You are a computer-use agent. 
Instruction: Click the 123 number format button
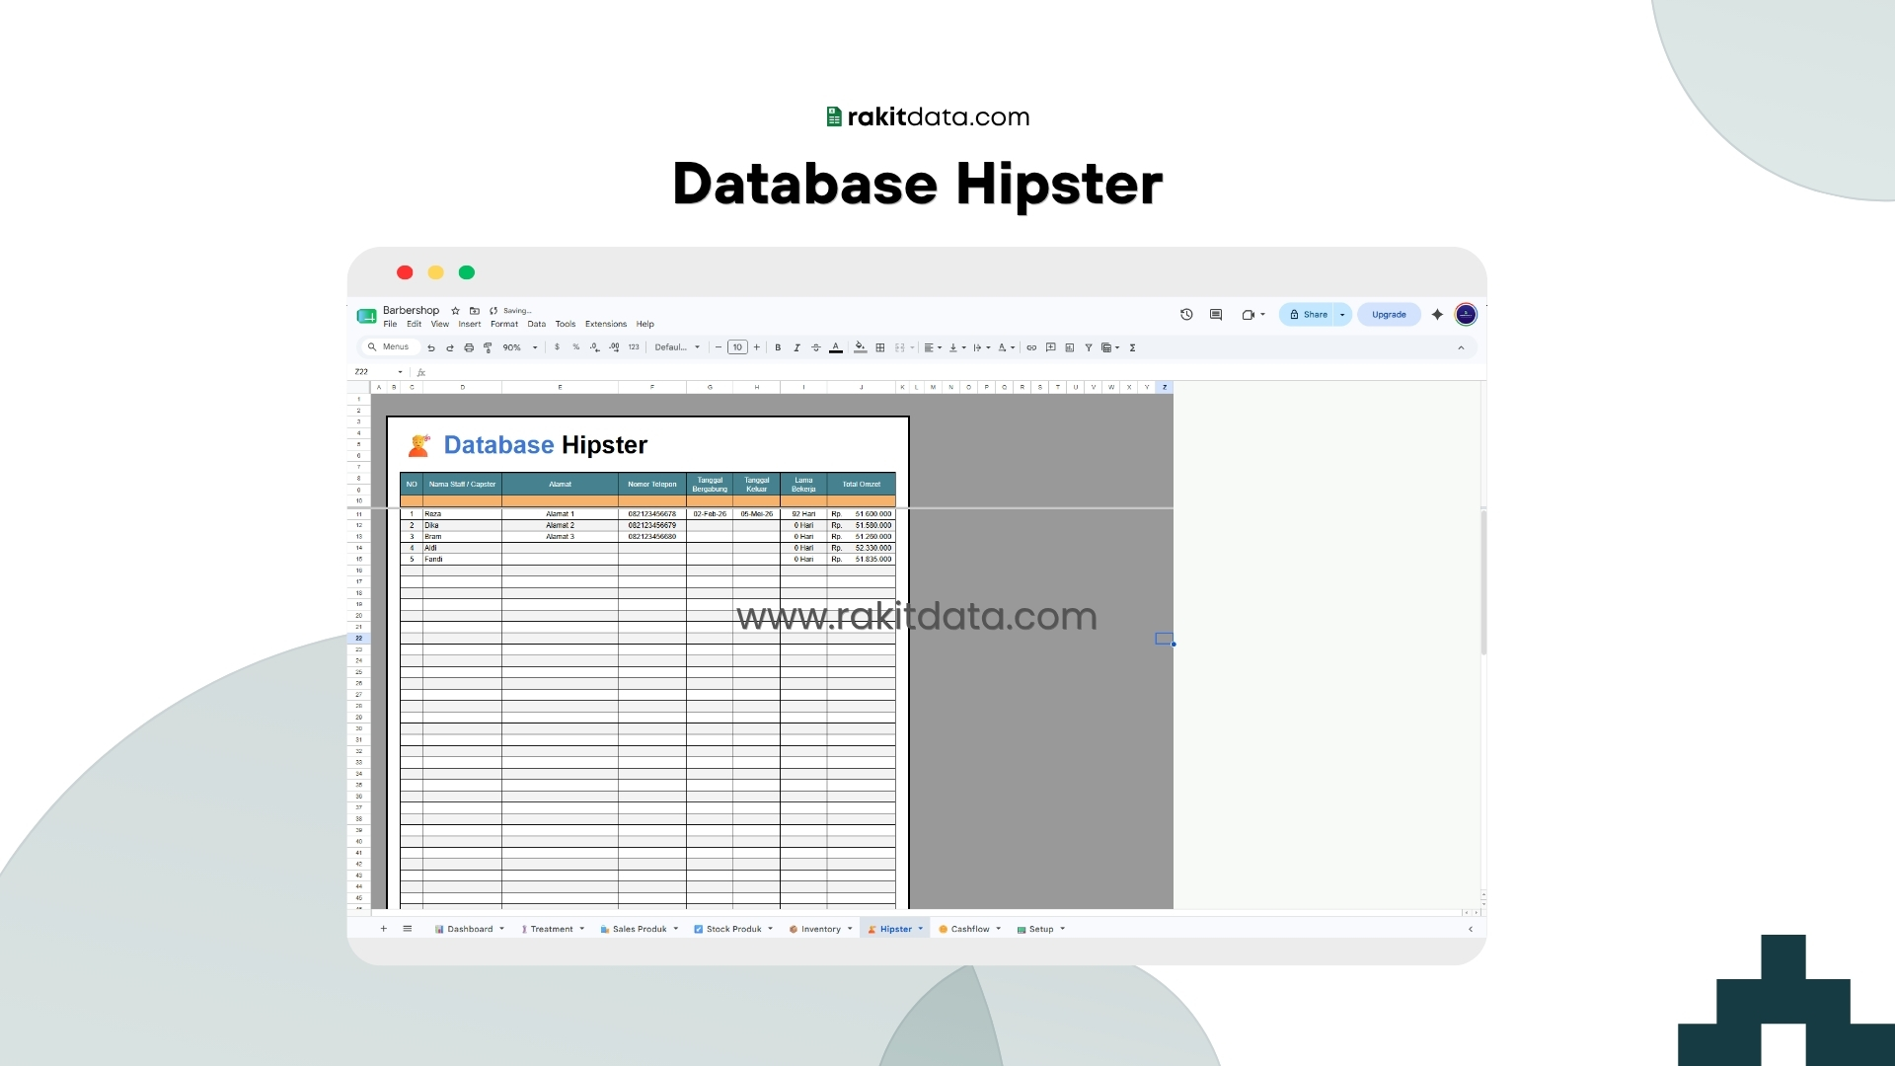tap(634, 347)
